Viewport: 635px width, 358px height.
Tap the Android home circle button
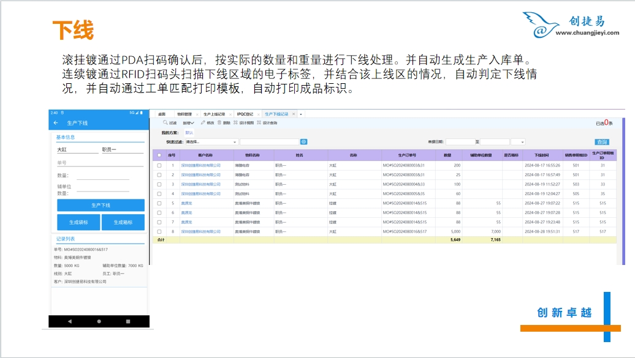[x=99, y=321]
